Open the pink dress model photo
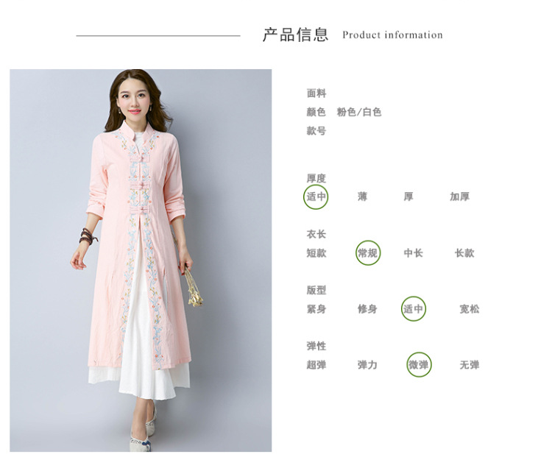This screenshot has height=457, width=552. [141, 261]
